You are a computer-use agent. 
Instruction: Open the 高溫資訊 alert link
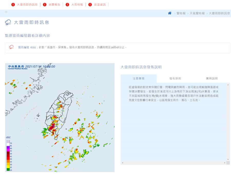pos(100,5)
